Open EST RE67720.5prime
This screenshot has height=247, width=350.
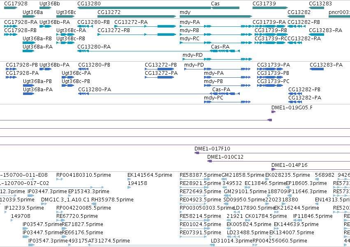(77, 216)
